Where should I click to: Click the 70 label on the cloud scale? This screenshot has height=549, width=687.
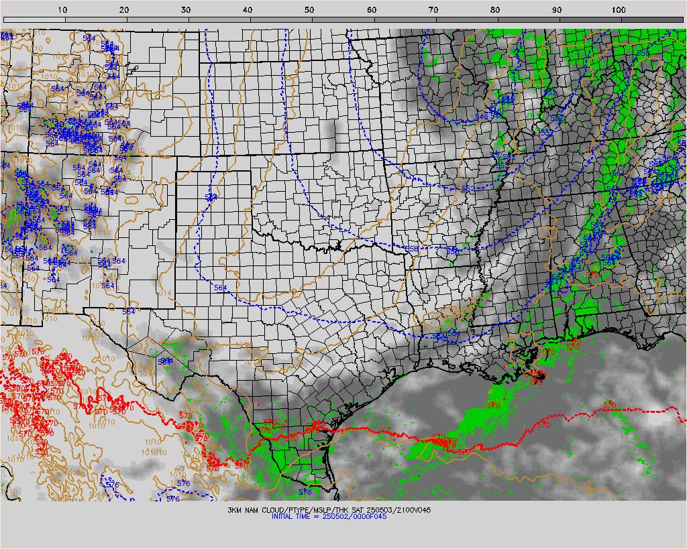pyautogui.click(x=433, y=9)
